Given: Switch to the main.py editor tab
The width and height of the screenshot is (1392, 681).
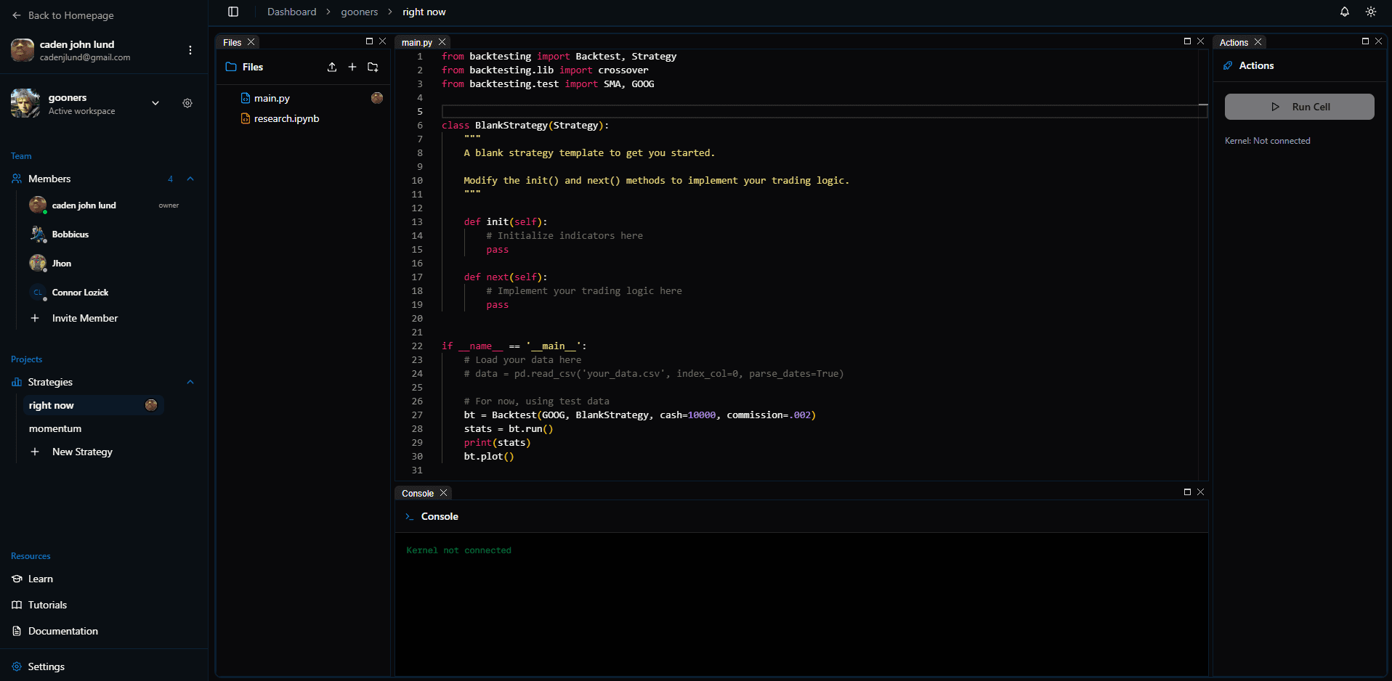Looking at the screenshot, I should (416, 42).
